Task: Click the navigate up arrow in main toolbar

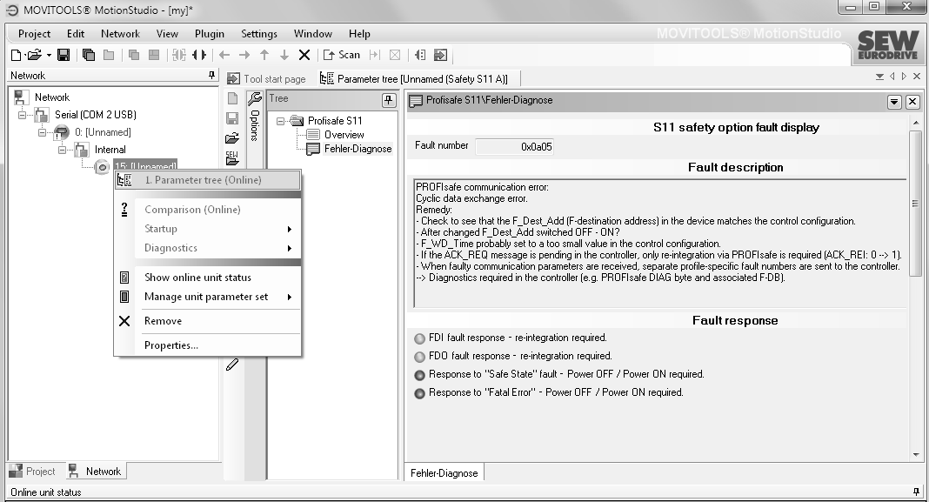Action: click(x=264, y=55)
